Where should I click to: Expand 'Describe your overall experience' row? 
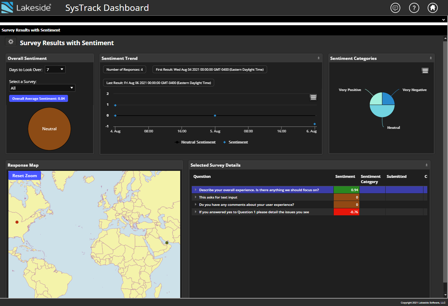(196, 190)
